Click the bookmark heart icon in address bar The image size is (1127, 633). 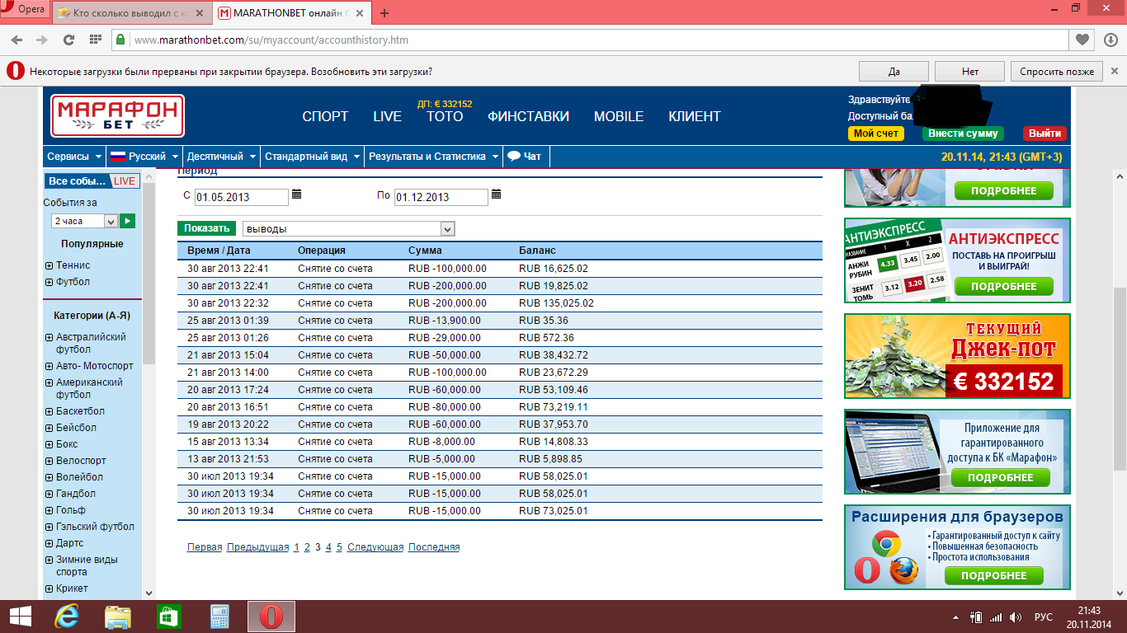tap(1082, 40)
